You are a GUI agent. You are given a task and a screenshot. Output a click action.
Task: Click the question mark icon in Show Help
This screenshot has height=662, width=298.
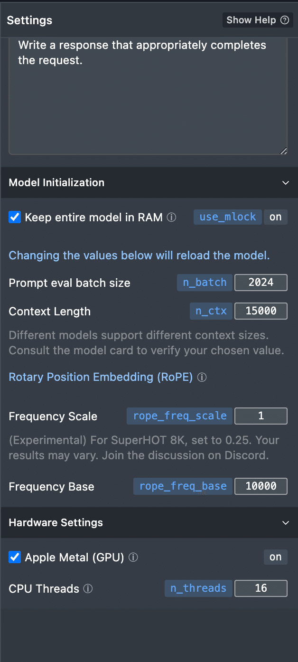[x=285, y=20]
